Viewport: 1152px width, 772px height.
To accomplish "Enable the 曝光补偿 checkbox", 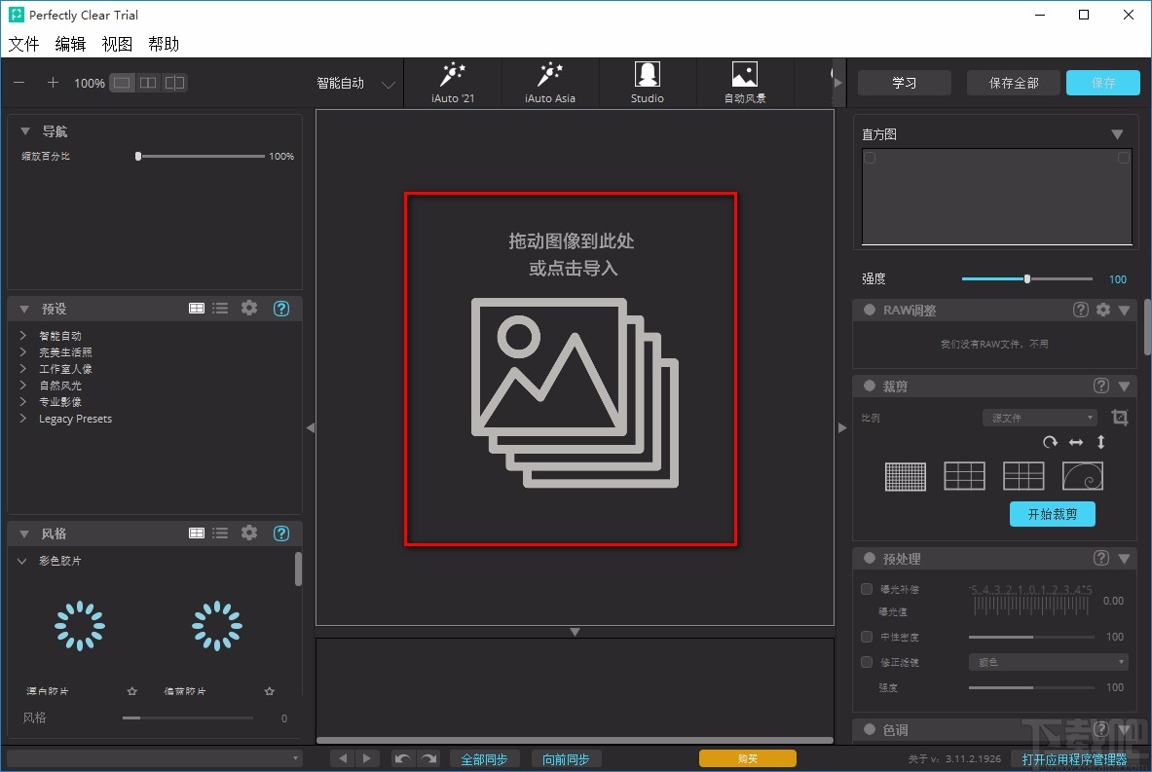I will (867, 589).
